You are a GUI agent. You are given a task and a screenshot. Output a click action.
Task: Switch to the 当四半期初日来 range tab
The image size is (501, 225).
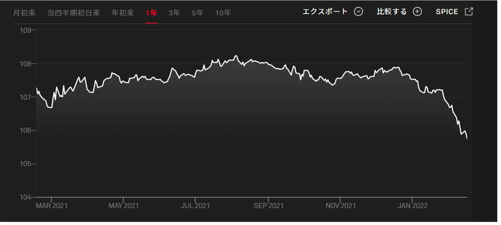pyautogui.click(x=73, y=12)
